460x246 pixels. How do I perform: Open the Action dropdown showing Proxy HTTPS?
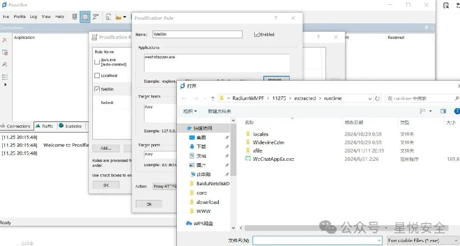click(165, 186)
